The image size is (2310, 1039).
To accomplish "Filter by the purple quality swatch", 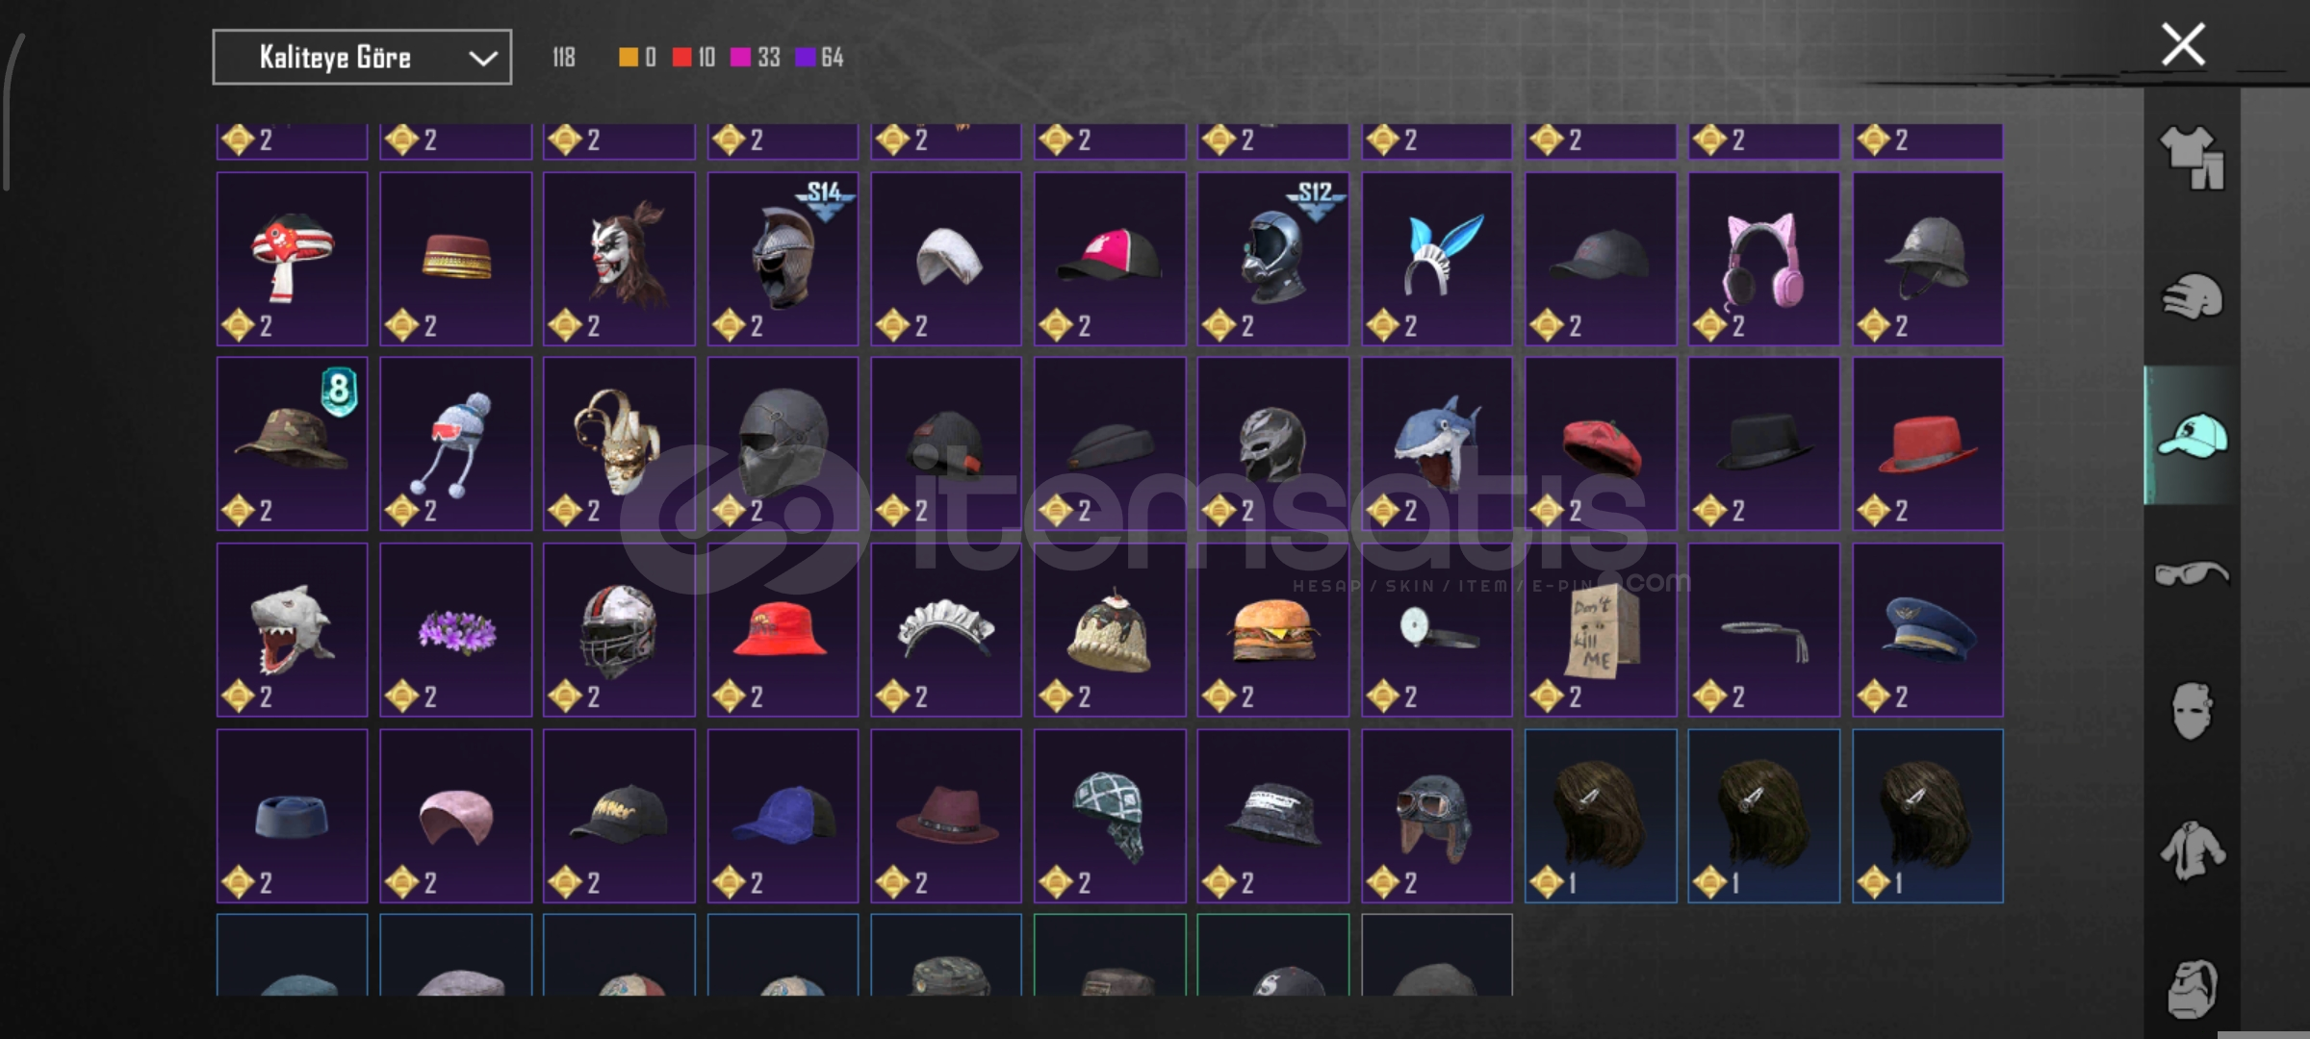I will pyautogui.click(x=806, y=58).
